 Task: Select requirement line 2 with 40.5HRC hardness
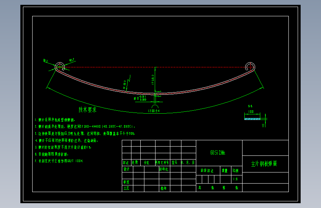[85, 127]
